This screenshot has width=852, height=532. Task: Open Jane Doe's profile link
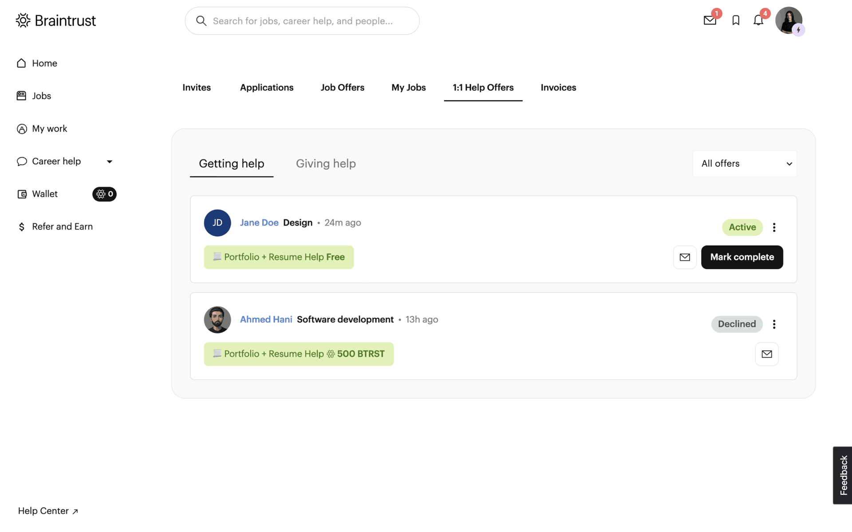point(259,223)
